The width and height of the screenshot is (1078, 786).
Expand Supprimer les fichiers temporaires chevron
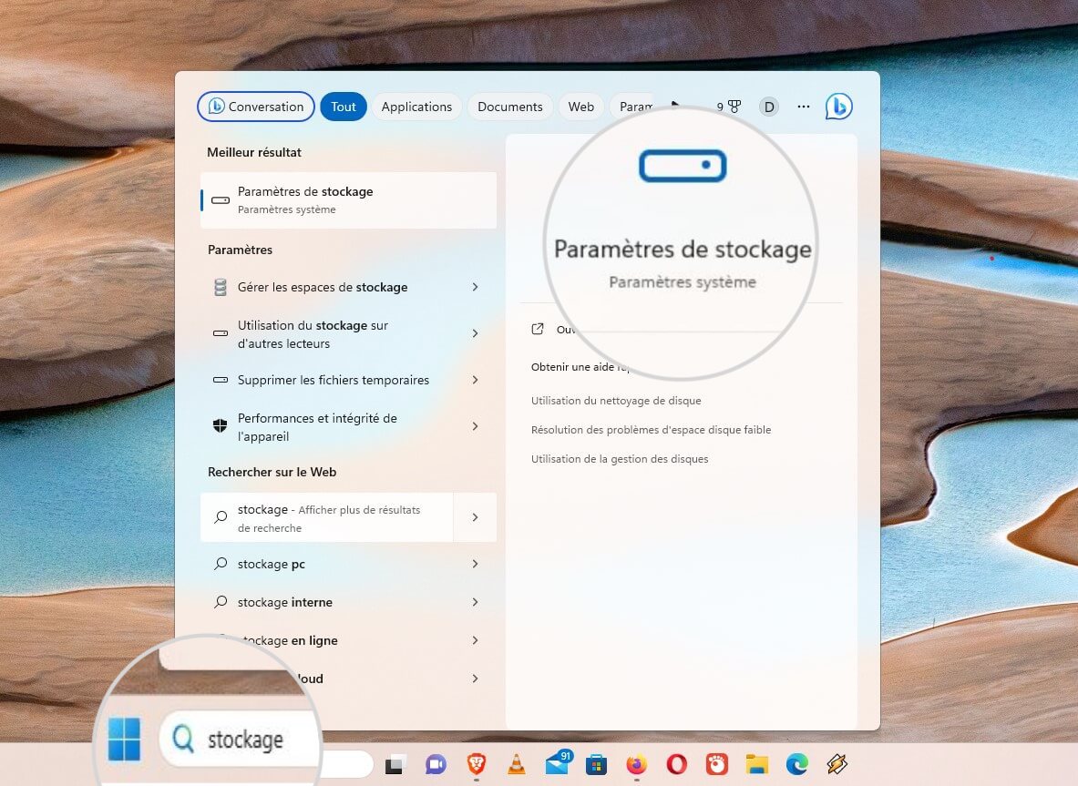point(475,380)
